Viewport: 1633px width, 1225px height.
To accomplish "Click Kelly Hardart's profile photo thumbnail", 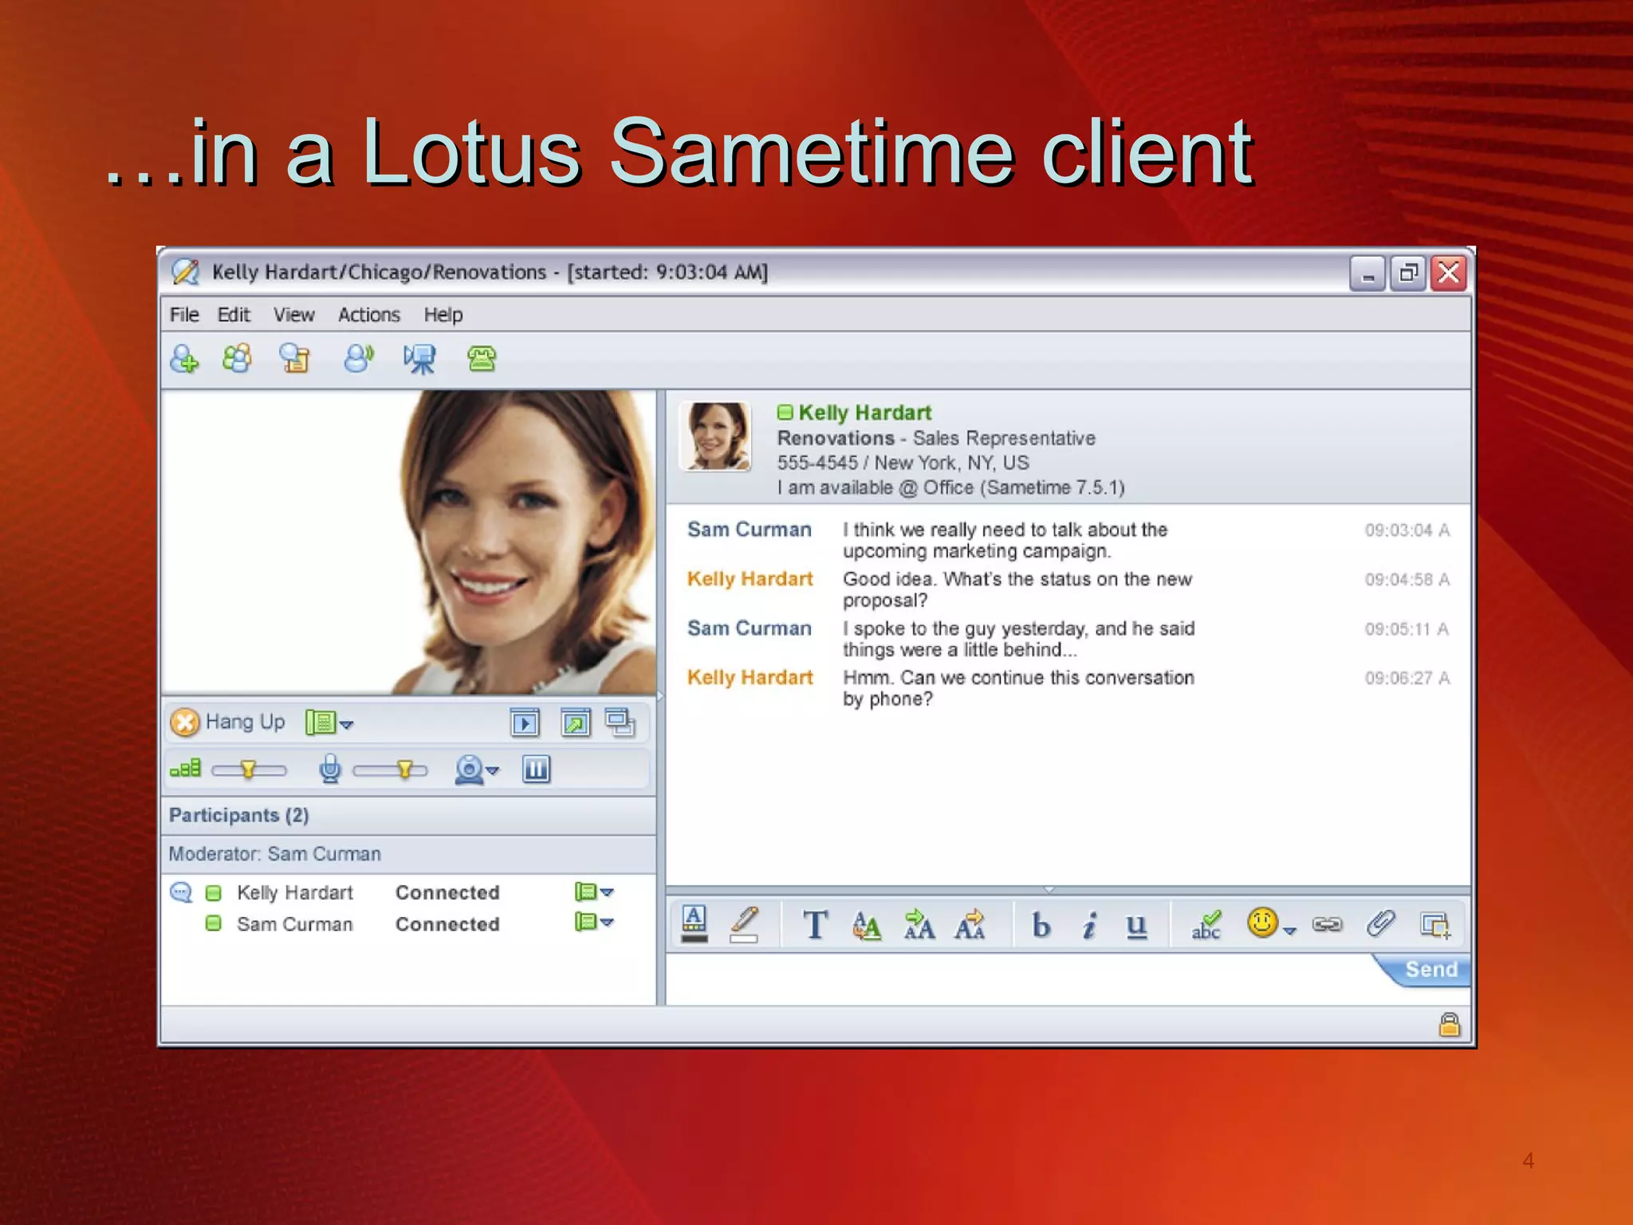I will tap(715, 435).
